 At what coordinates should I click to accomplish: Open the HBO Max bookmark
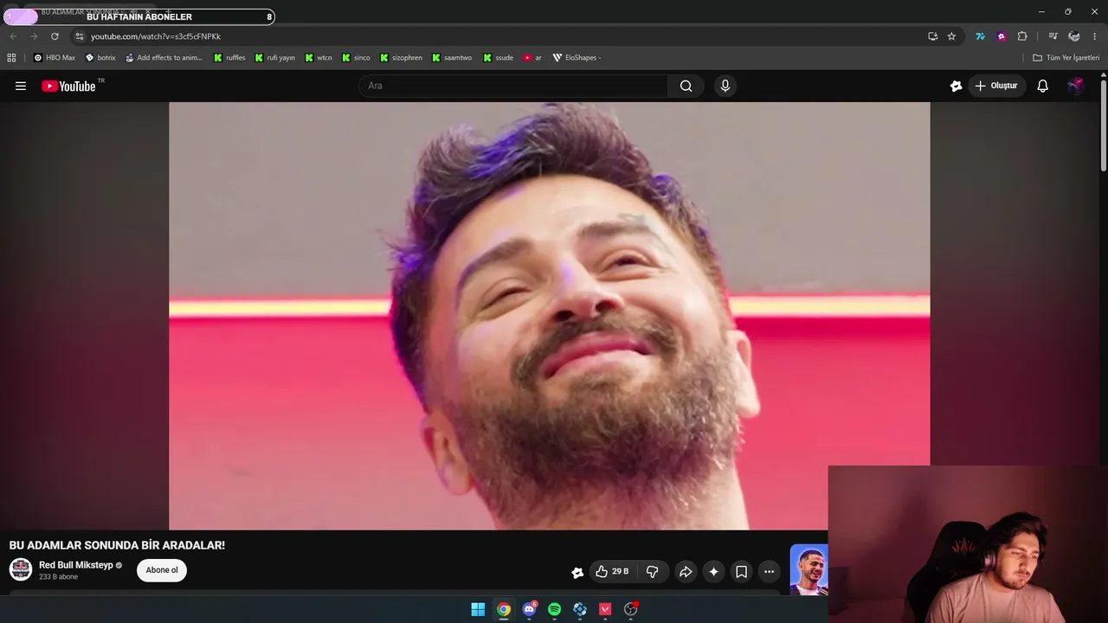tap(54, 58)
